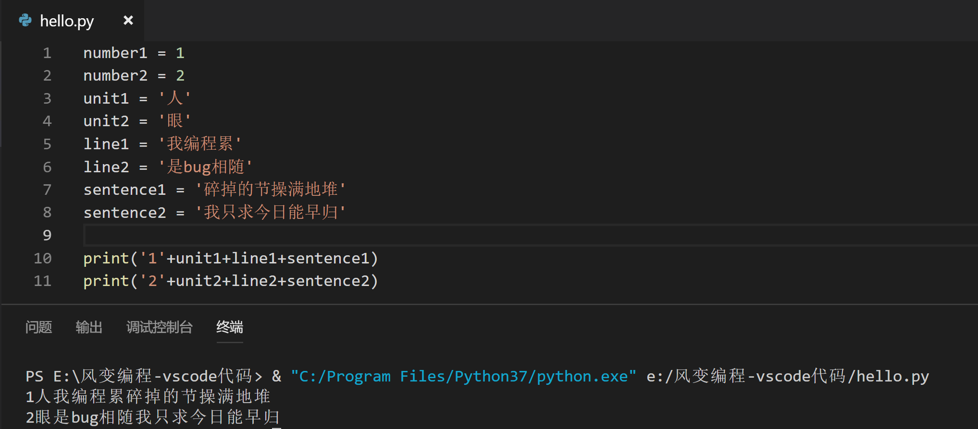Click line number 5 in the gutter

tap(47, 144)
